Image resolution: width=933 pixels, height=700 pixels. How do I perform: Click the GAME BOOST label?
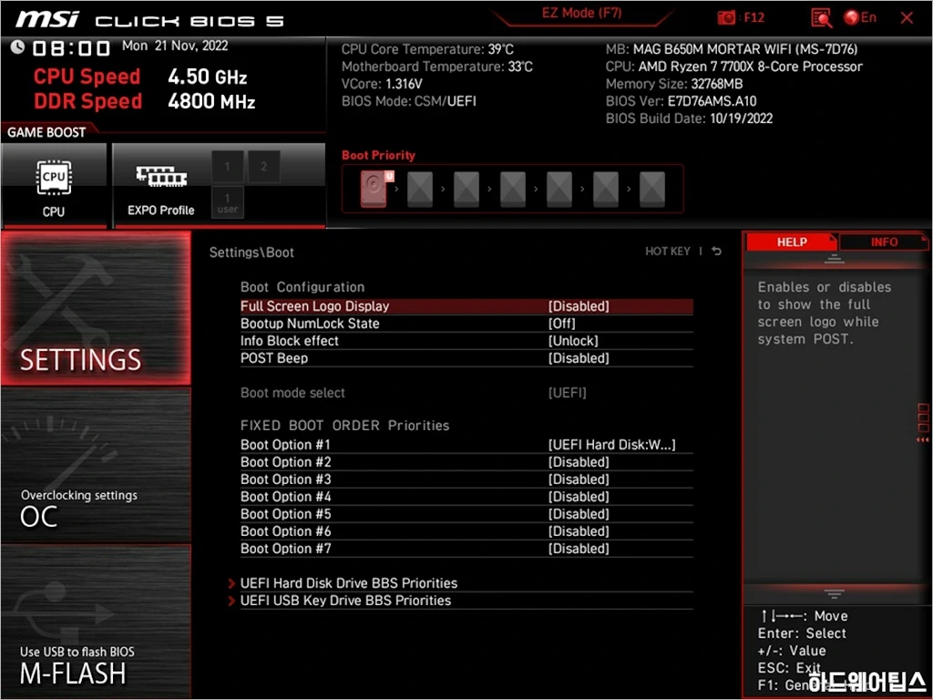[x=46, y=132]
